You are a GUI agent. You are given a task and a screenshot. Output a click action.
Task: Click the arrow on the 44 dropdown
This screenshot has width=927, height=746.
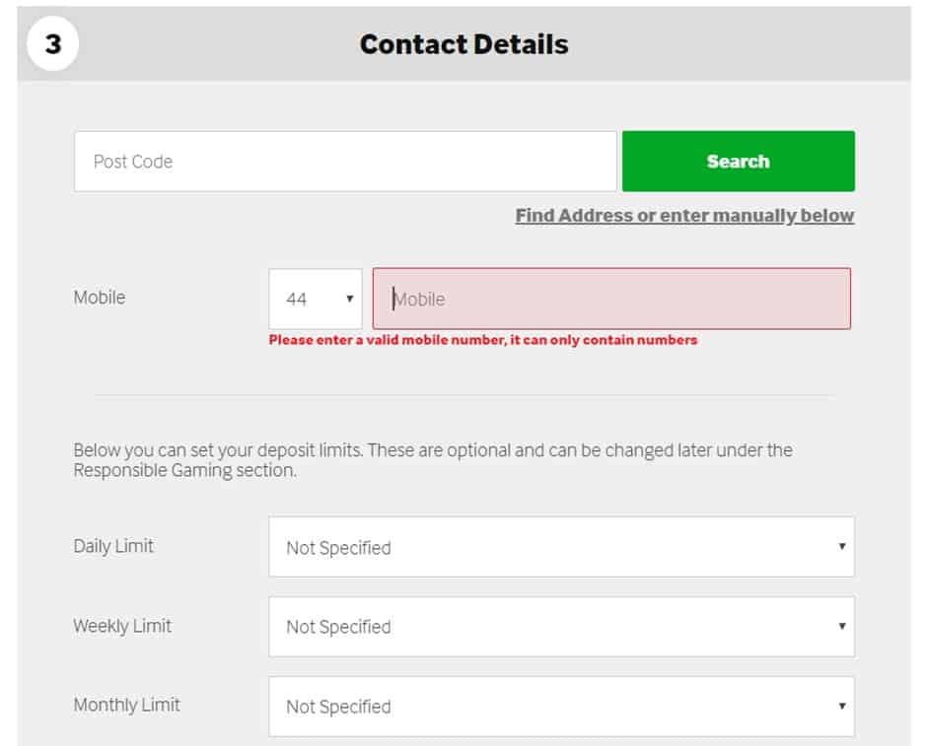coord(350,299)
